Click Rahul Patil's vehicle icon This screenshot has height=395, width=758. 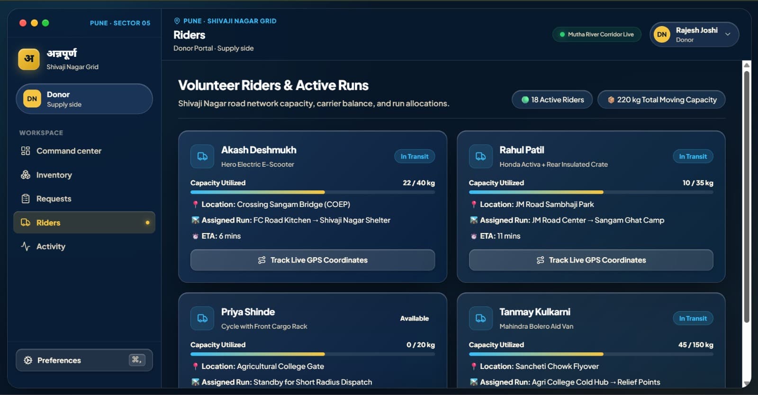click(481, 156)
